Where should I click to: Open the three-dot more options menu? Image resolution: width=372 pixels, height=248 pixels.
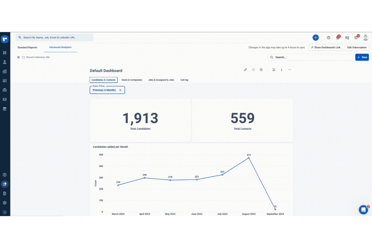pyautogui.click(x=290, y=70)
